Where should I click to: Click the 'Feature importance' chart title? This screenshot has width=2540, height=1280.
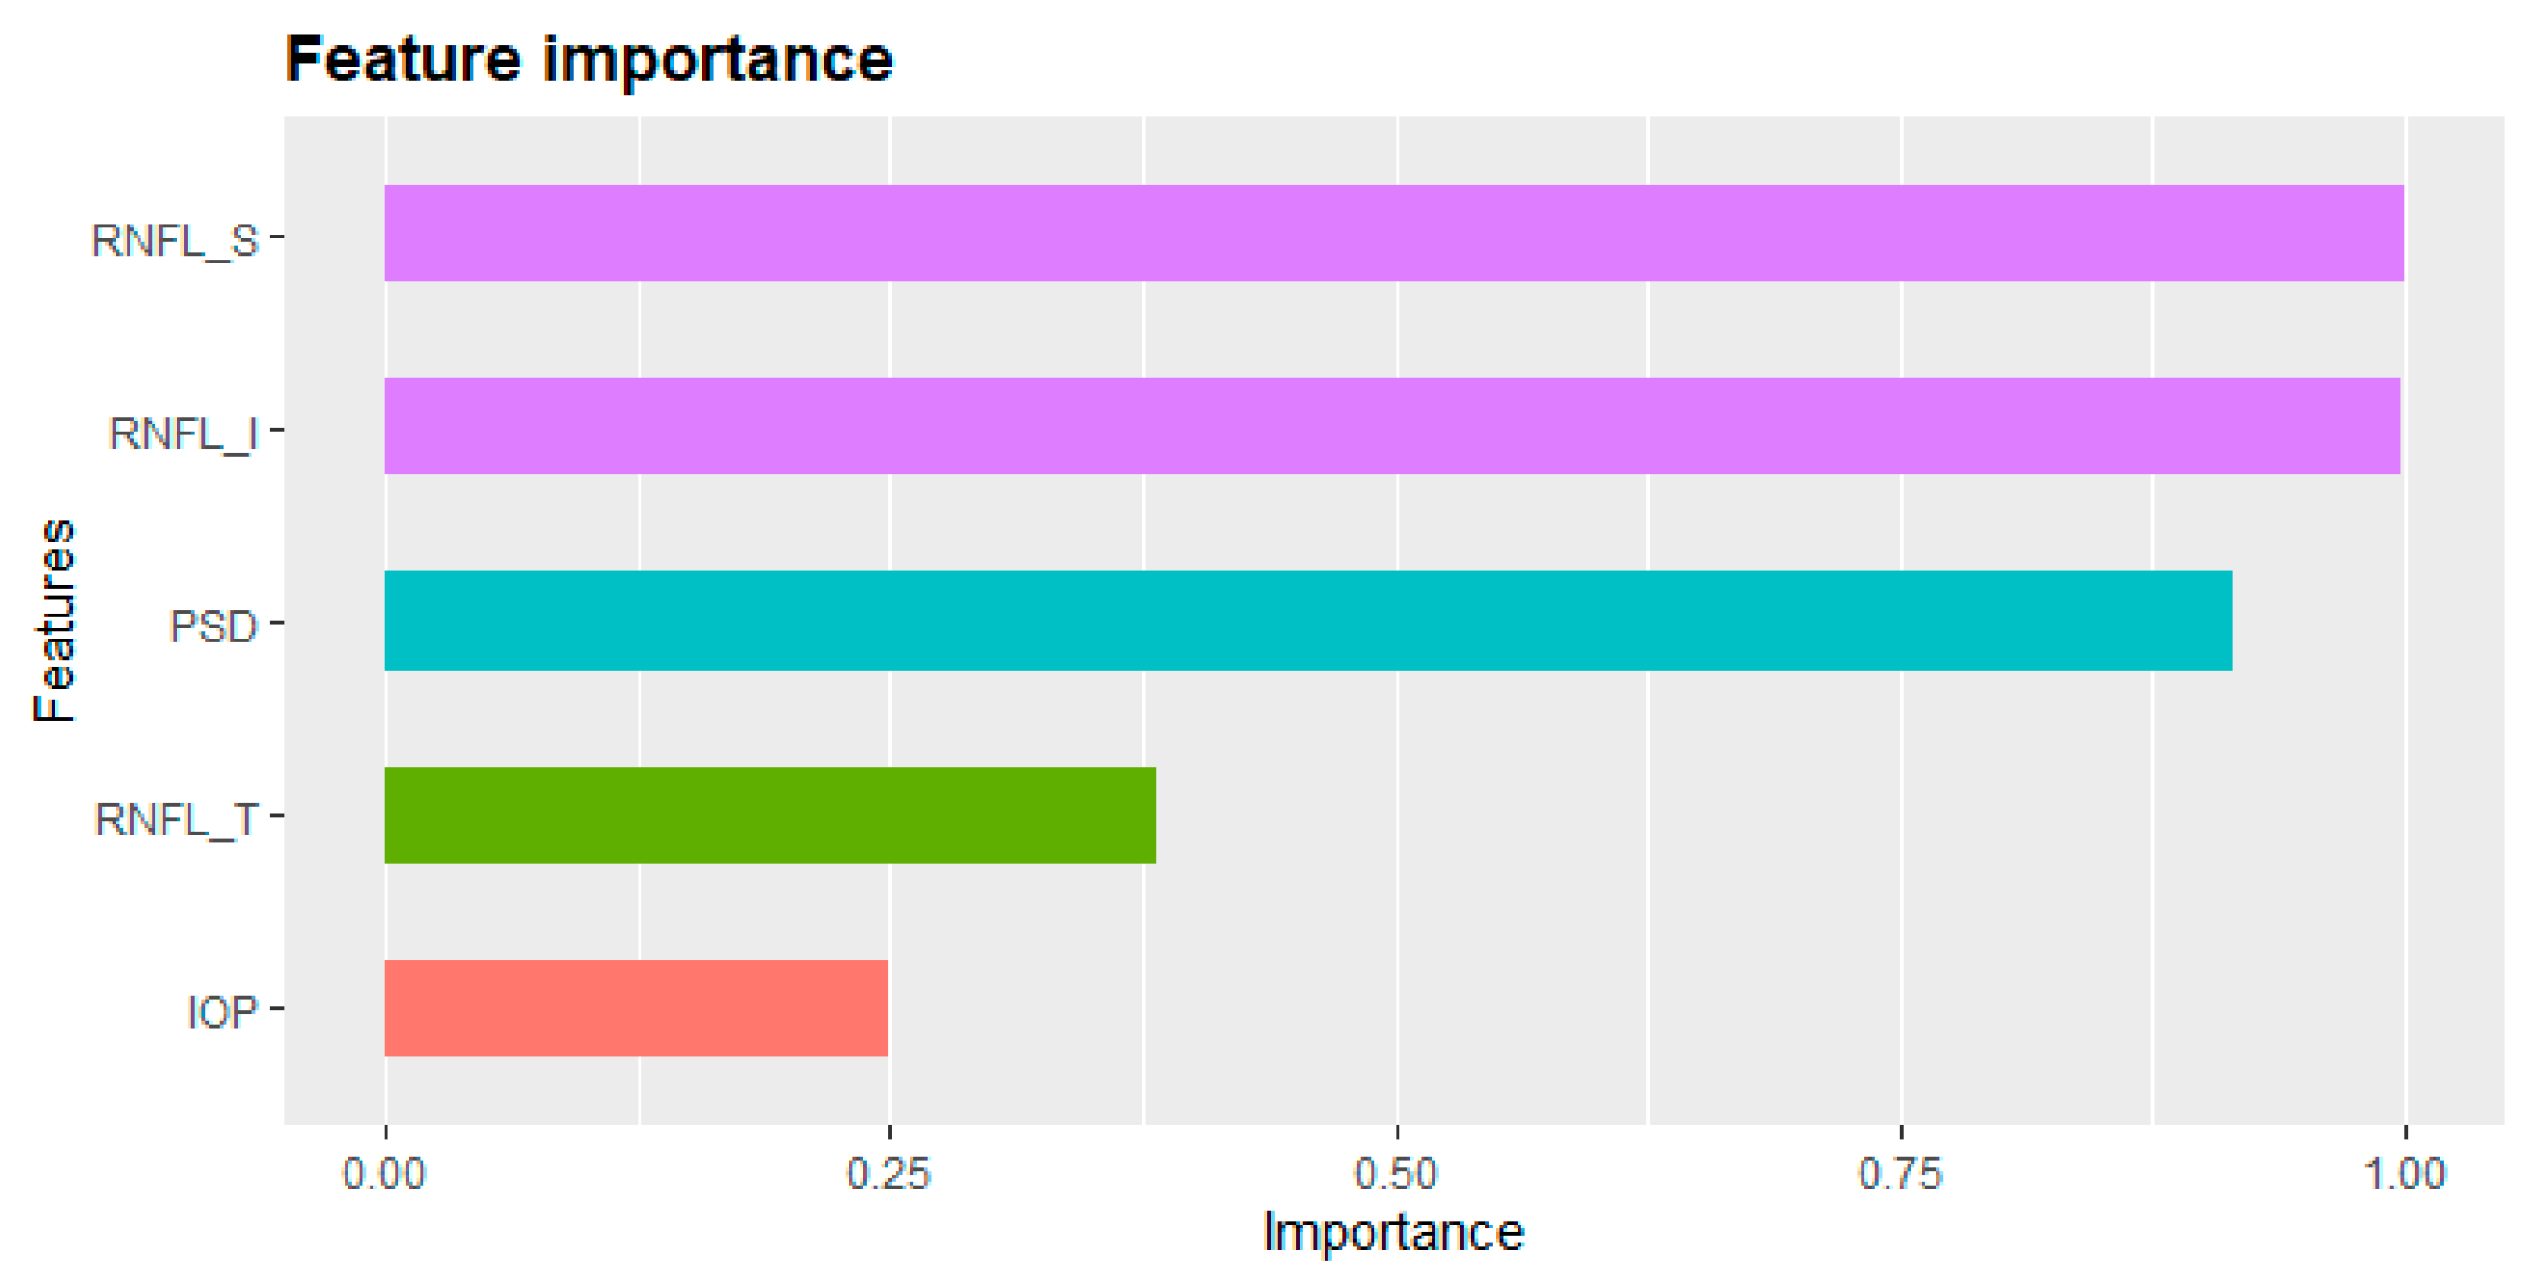(589, 59)
